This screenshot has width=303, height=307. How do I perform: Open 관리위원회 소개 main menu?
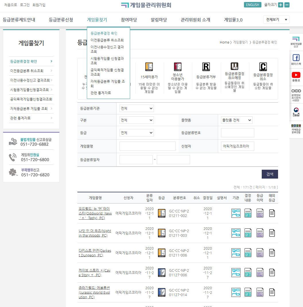pyautogui.click(x=195, y=20)
